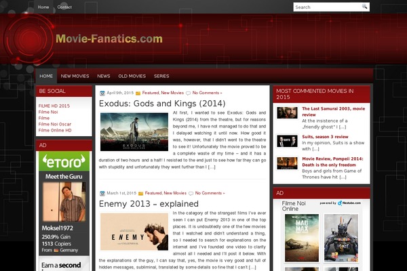Click 'In my opinion, Suits is a show' excerpt
The height and width of the screenshot is (271, 407).
tap(333, 143)
